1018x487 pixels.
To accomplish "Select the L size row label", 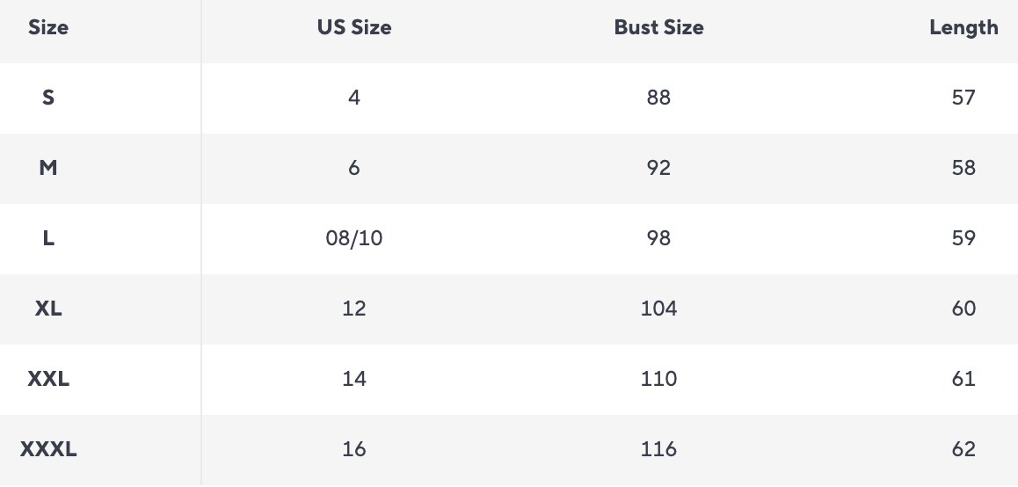I will [48, 238].
